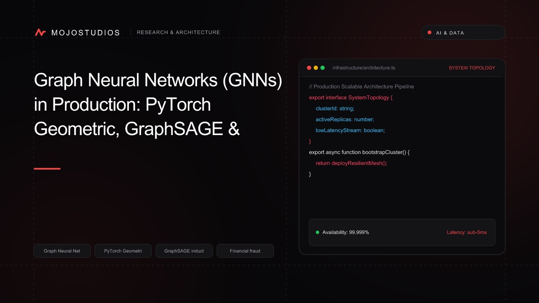Click the SYSTEM TOPOLOGY label
This screenshot has width=539, height=303.
472,68
